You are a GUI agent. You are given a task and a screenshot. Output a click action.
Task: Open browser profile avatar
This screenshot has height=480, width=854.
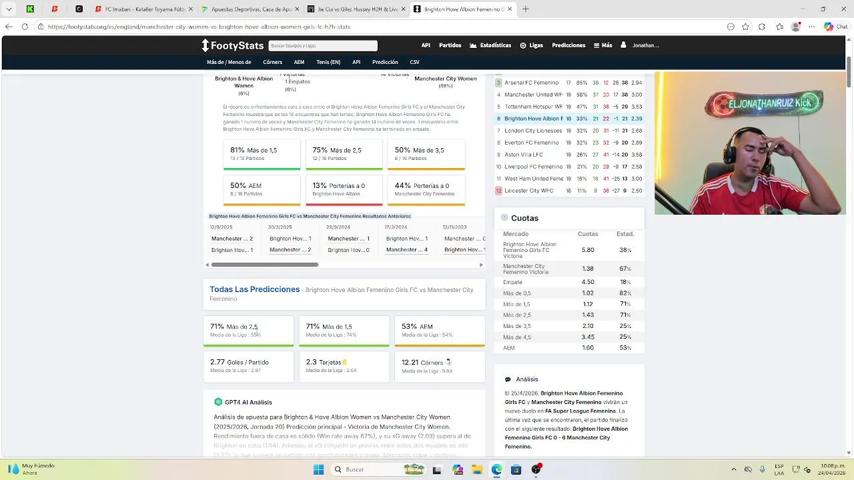(795, 27)
